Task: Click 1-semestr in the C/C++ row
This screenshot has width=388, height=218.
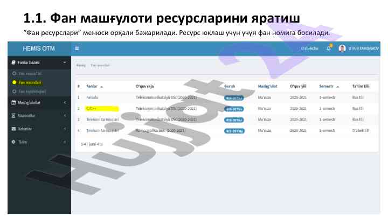Action: click(327, 109)
